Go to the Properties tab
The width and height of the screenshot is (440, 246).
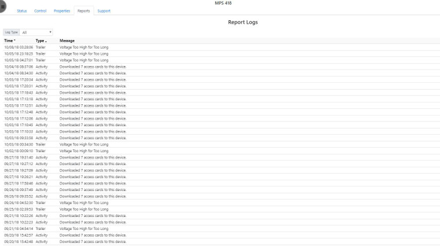61,11
